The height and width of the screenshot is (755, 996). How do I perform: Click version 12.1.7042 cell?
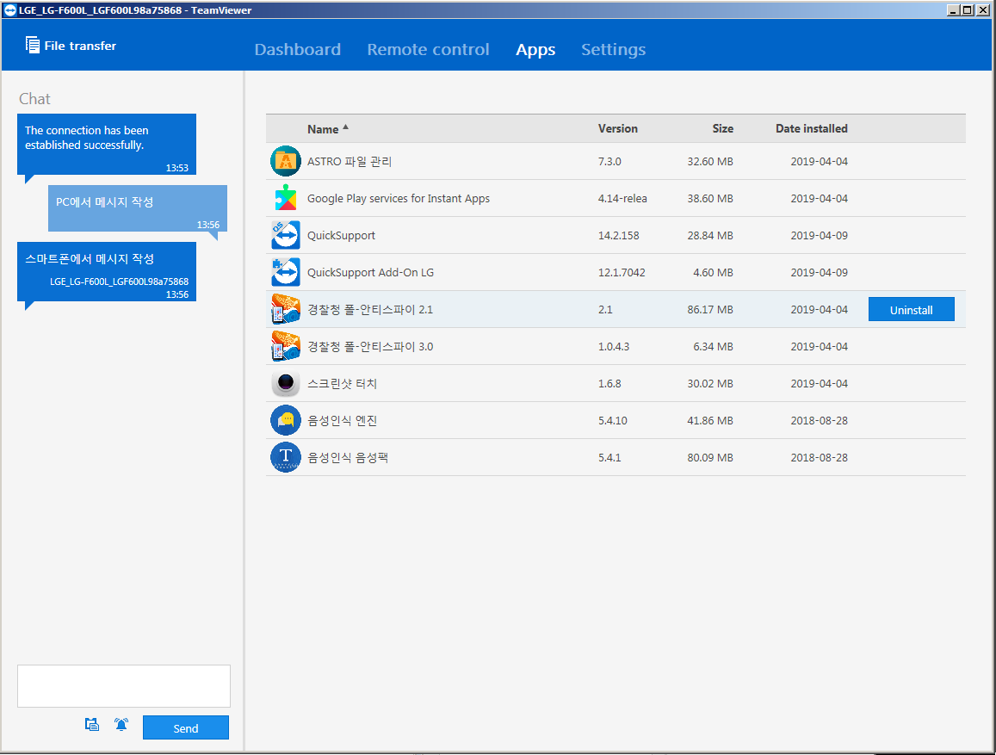click(x=622, y=272)
